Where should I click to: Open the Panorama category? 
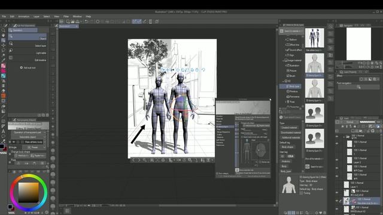click(293, 97)
